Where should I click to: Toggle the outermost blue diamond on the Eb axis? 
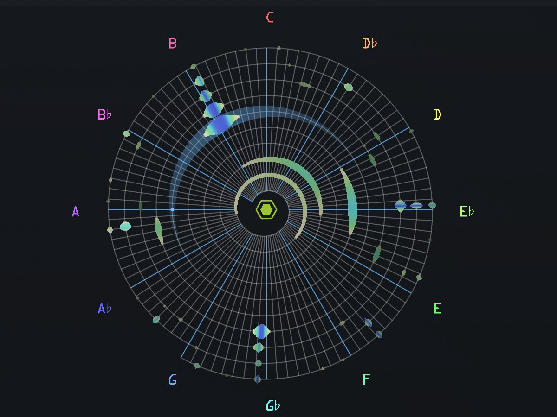point(433,205)
